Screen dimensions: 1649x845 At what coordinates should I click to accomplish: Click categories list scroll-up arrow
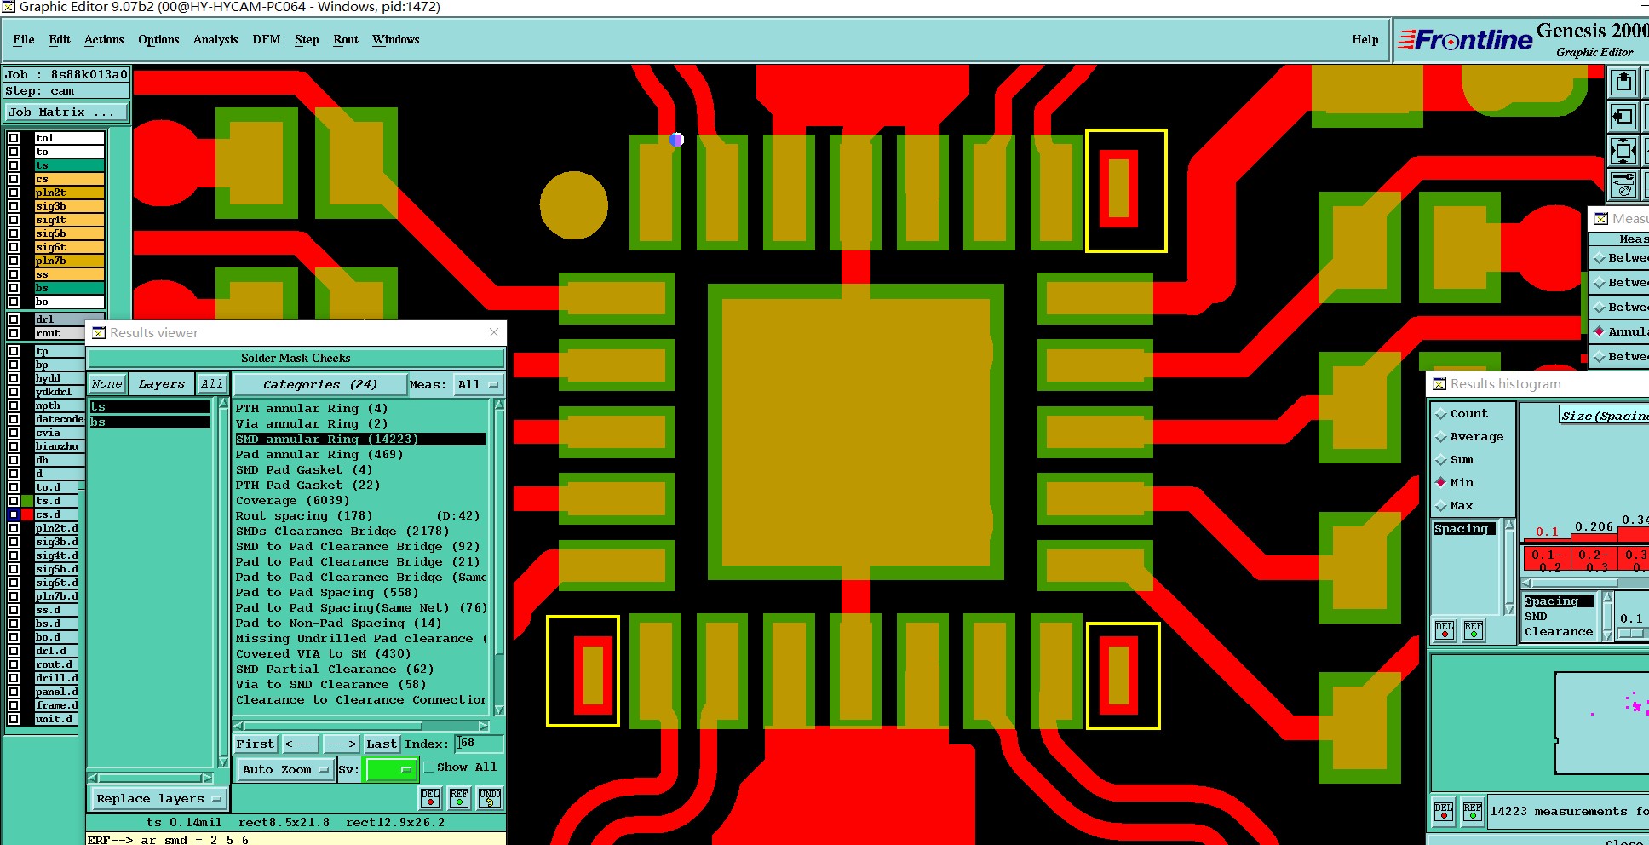[499, 405]
